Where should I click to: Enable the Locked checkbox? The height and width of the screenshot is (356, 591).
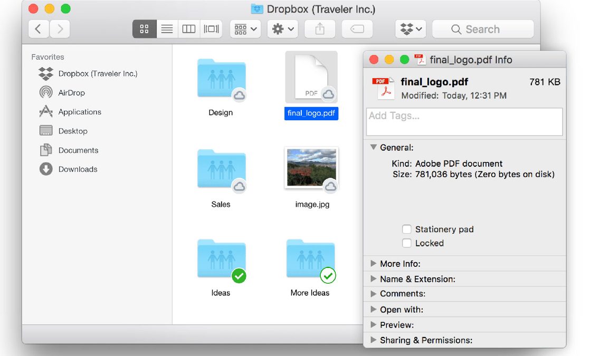(x=407, y=243)
